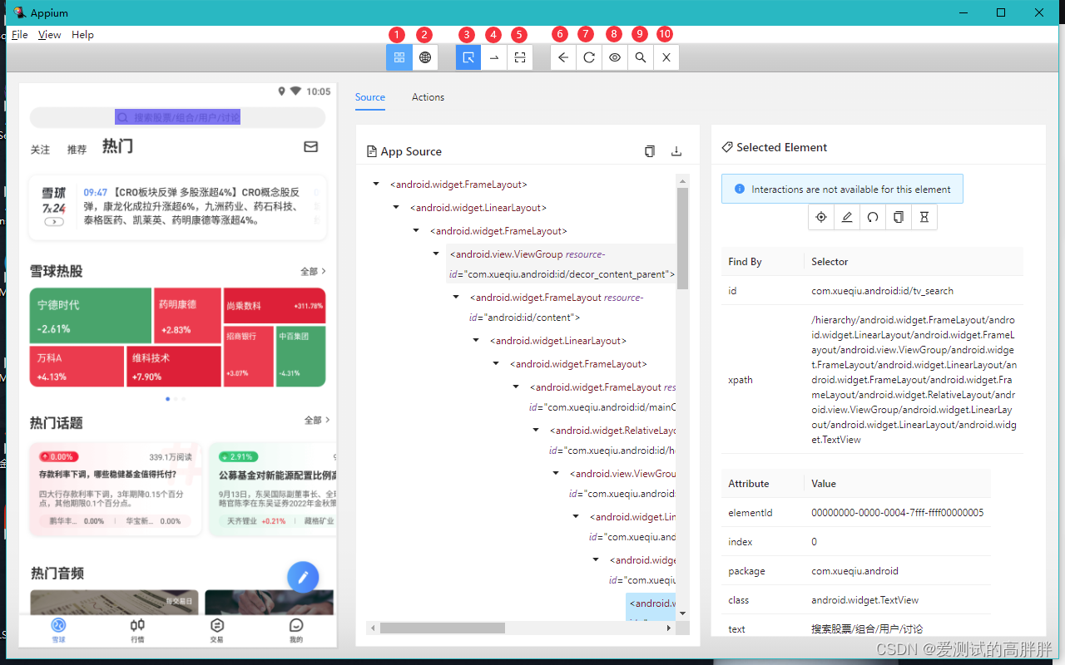Click 全部 next to 雪球热股
This screenshot has height=665, width=1065.
(313, 271)
